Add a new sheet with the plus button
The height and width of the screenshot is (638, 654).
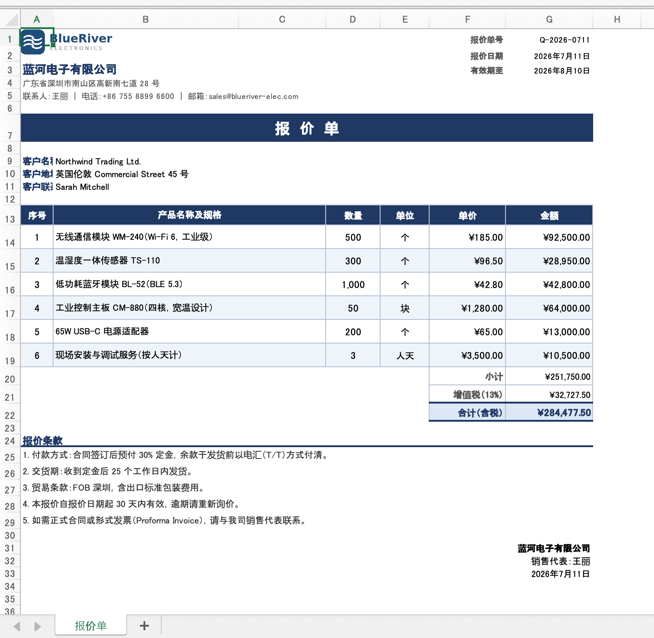click(x=144, y=626)
